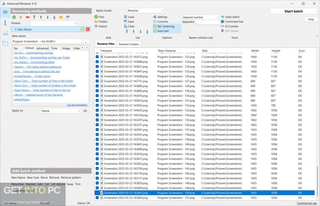Click the red X remove method icon
This screenshot has height=206, width=320.
20,17
